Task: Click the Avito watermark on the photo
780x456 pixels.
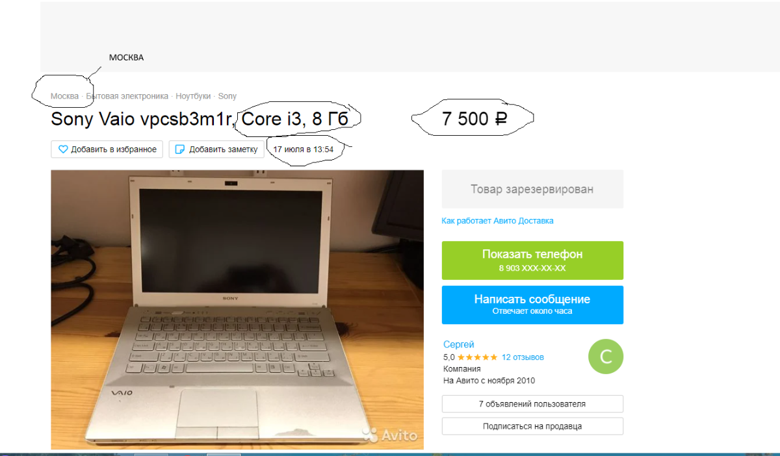Action: click(x=389, y=434)
